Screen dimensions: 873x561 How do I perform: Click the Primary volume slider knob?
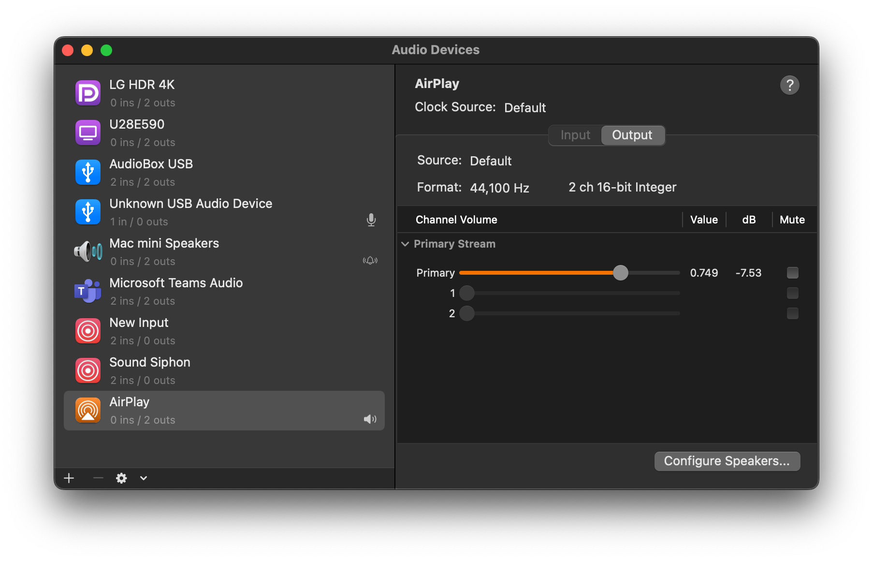pos(620,273)
